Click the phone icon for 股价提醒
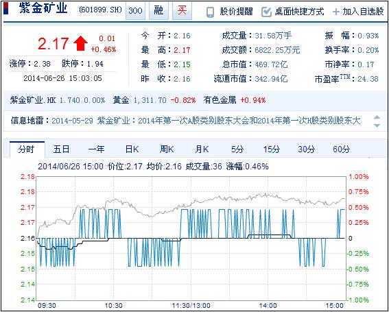Viewport: 389px width, 312px height. pyautogui.click(x=211, y=12)
